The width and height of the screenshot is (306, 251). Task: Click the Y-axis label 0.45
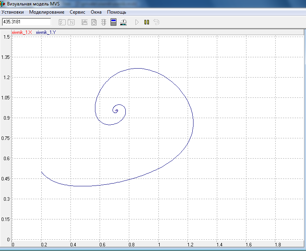(5, 179)
